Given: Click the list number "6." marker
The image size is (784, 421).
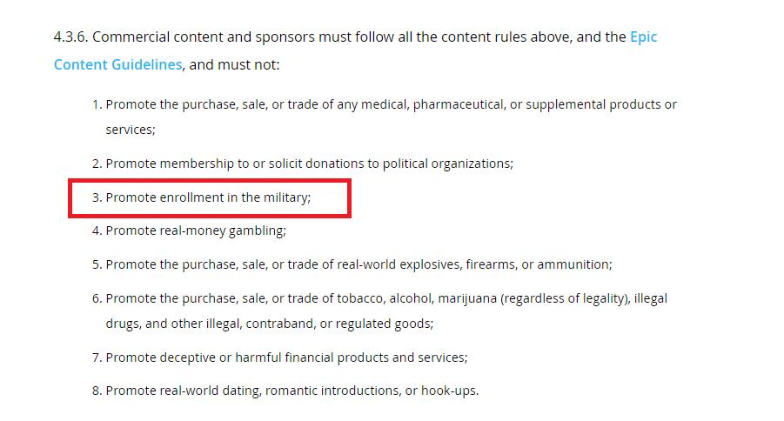Looking at the screenshot, I should pyautogui.click(x=97, y=298).
